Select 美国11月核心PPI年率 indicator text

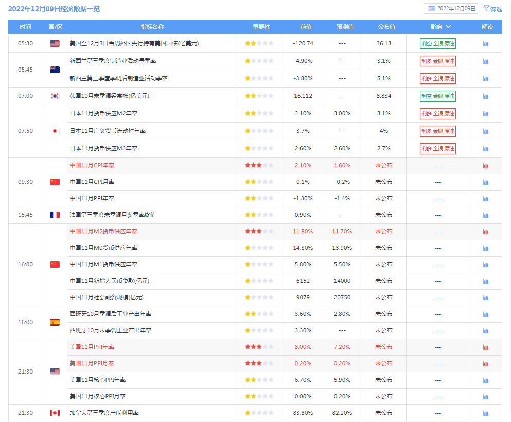click(97, 380)
